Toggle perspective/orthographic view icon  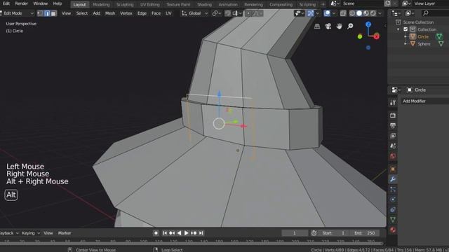coord(317,27)
